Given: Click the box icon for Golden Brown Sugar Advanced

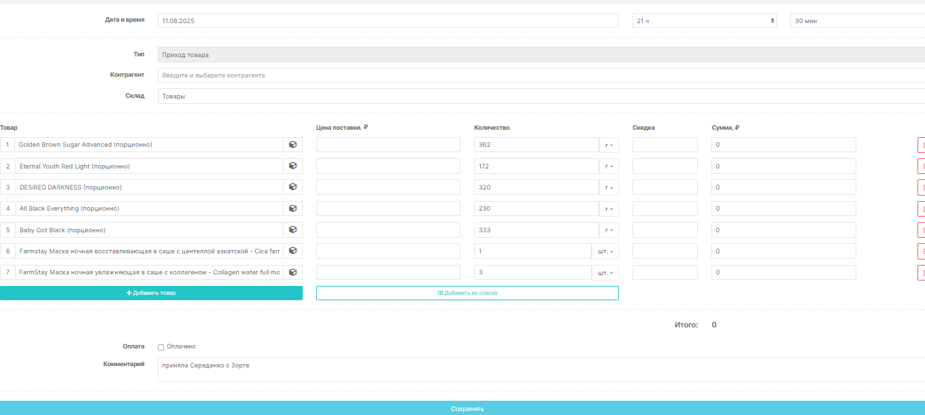Looking at the screenshot, I should click(x=293, y=145).
